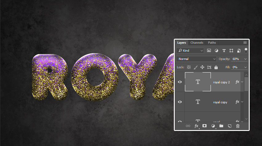262x146 pixels.
Task: Select the royal copy 2 layer thumbnail
Action: 198,82
